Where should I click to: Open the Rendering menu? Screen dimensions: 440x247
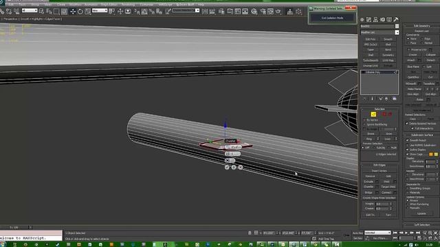click(128, 5)
